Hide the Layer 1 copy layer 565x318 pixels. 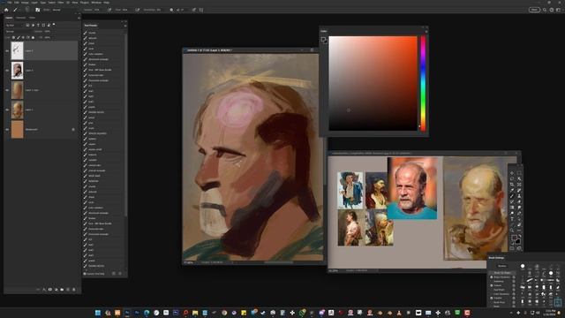click(7, 90)
